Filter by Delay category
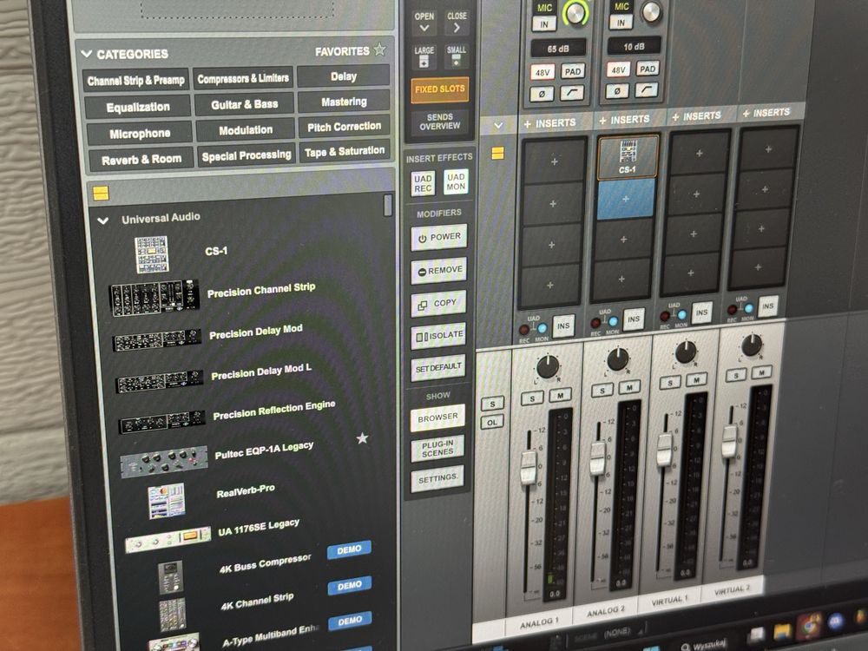The image size is (868, 651). pos(343,76)
